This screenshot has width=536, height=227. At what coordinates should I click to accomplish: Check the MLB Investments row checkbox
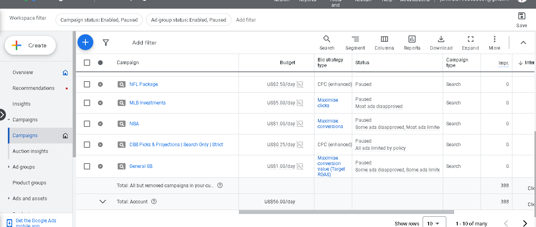[87, 102]
